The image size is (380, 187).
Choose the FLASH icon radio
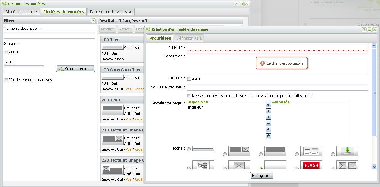[297, 168]
